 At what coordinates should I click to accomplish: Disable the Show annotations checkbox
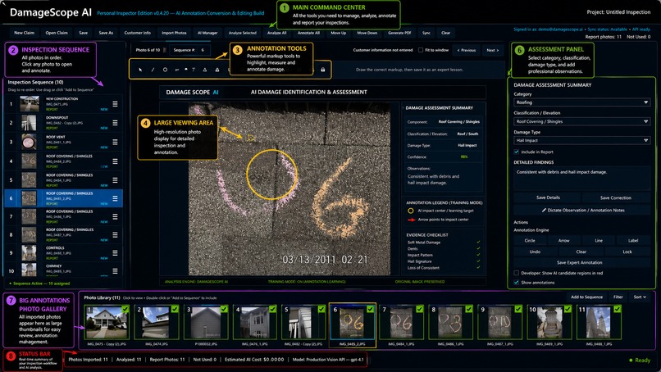tap(517, 283)
